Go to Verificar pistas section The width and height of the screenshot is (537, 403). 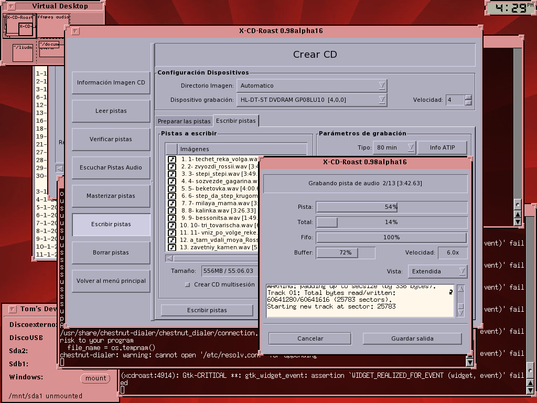(111, 139)
